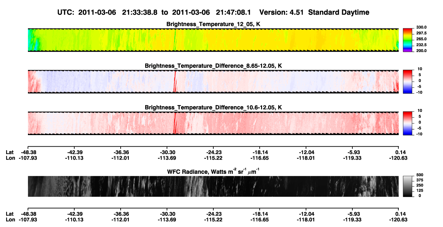Click the Brightness_Temperature_12_05, K plot title

tap(213, 24)
